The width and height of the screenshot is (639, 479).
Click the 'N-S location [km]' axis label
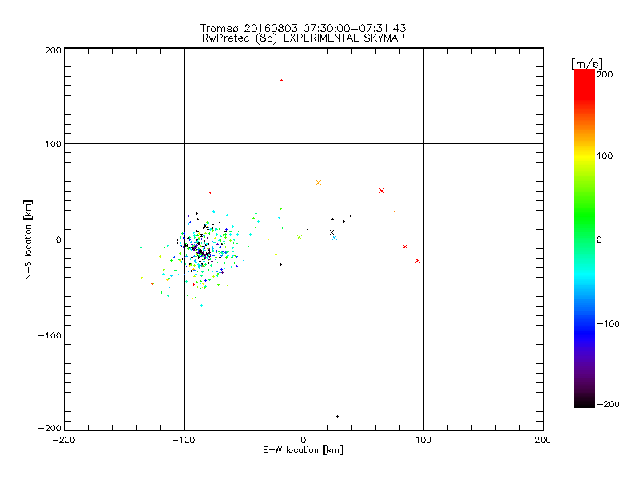point(28,239)
